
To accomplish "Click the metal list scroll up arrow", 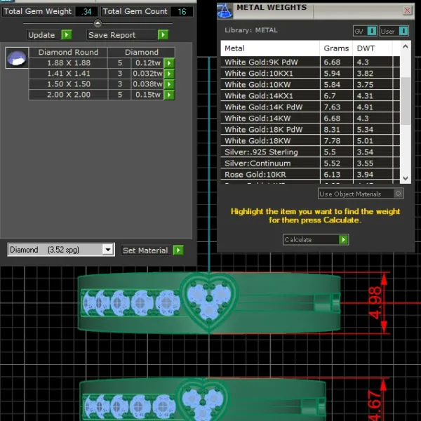I will click(x=405, y=46).
